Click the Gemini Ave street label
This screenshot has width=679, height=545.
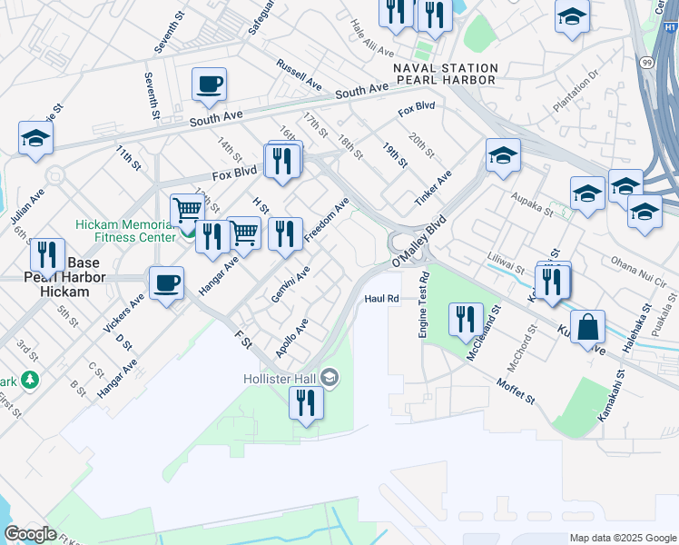point(290,284)
